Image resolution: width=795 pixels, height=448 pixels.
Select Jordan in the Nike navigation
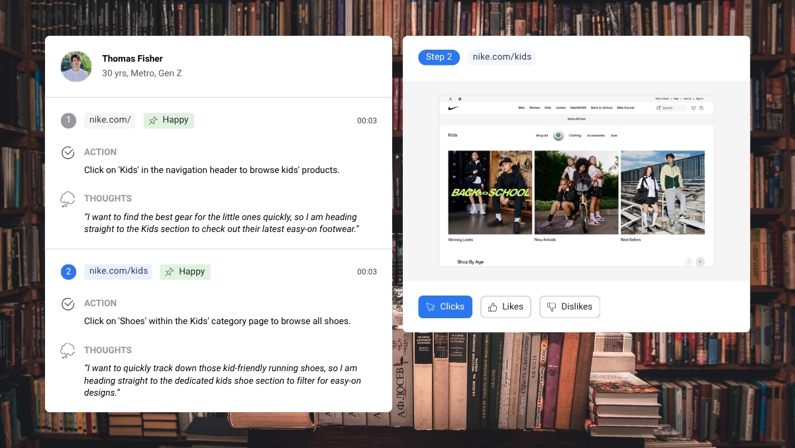(560, 107)
